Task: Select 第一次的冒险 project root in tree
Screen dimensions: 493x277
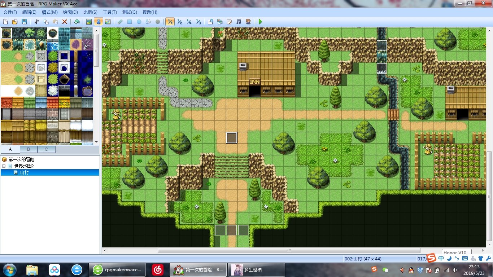Action: 21,159
